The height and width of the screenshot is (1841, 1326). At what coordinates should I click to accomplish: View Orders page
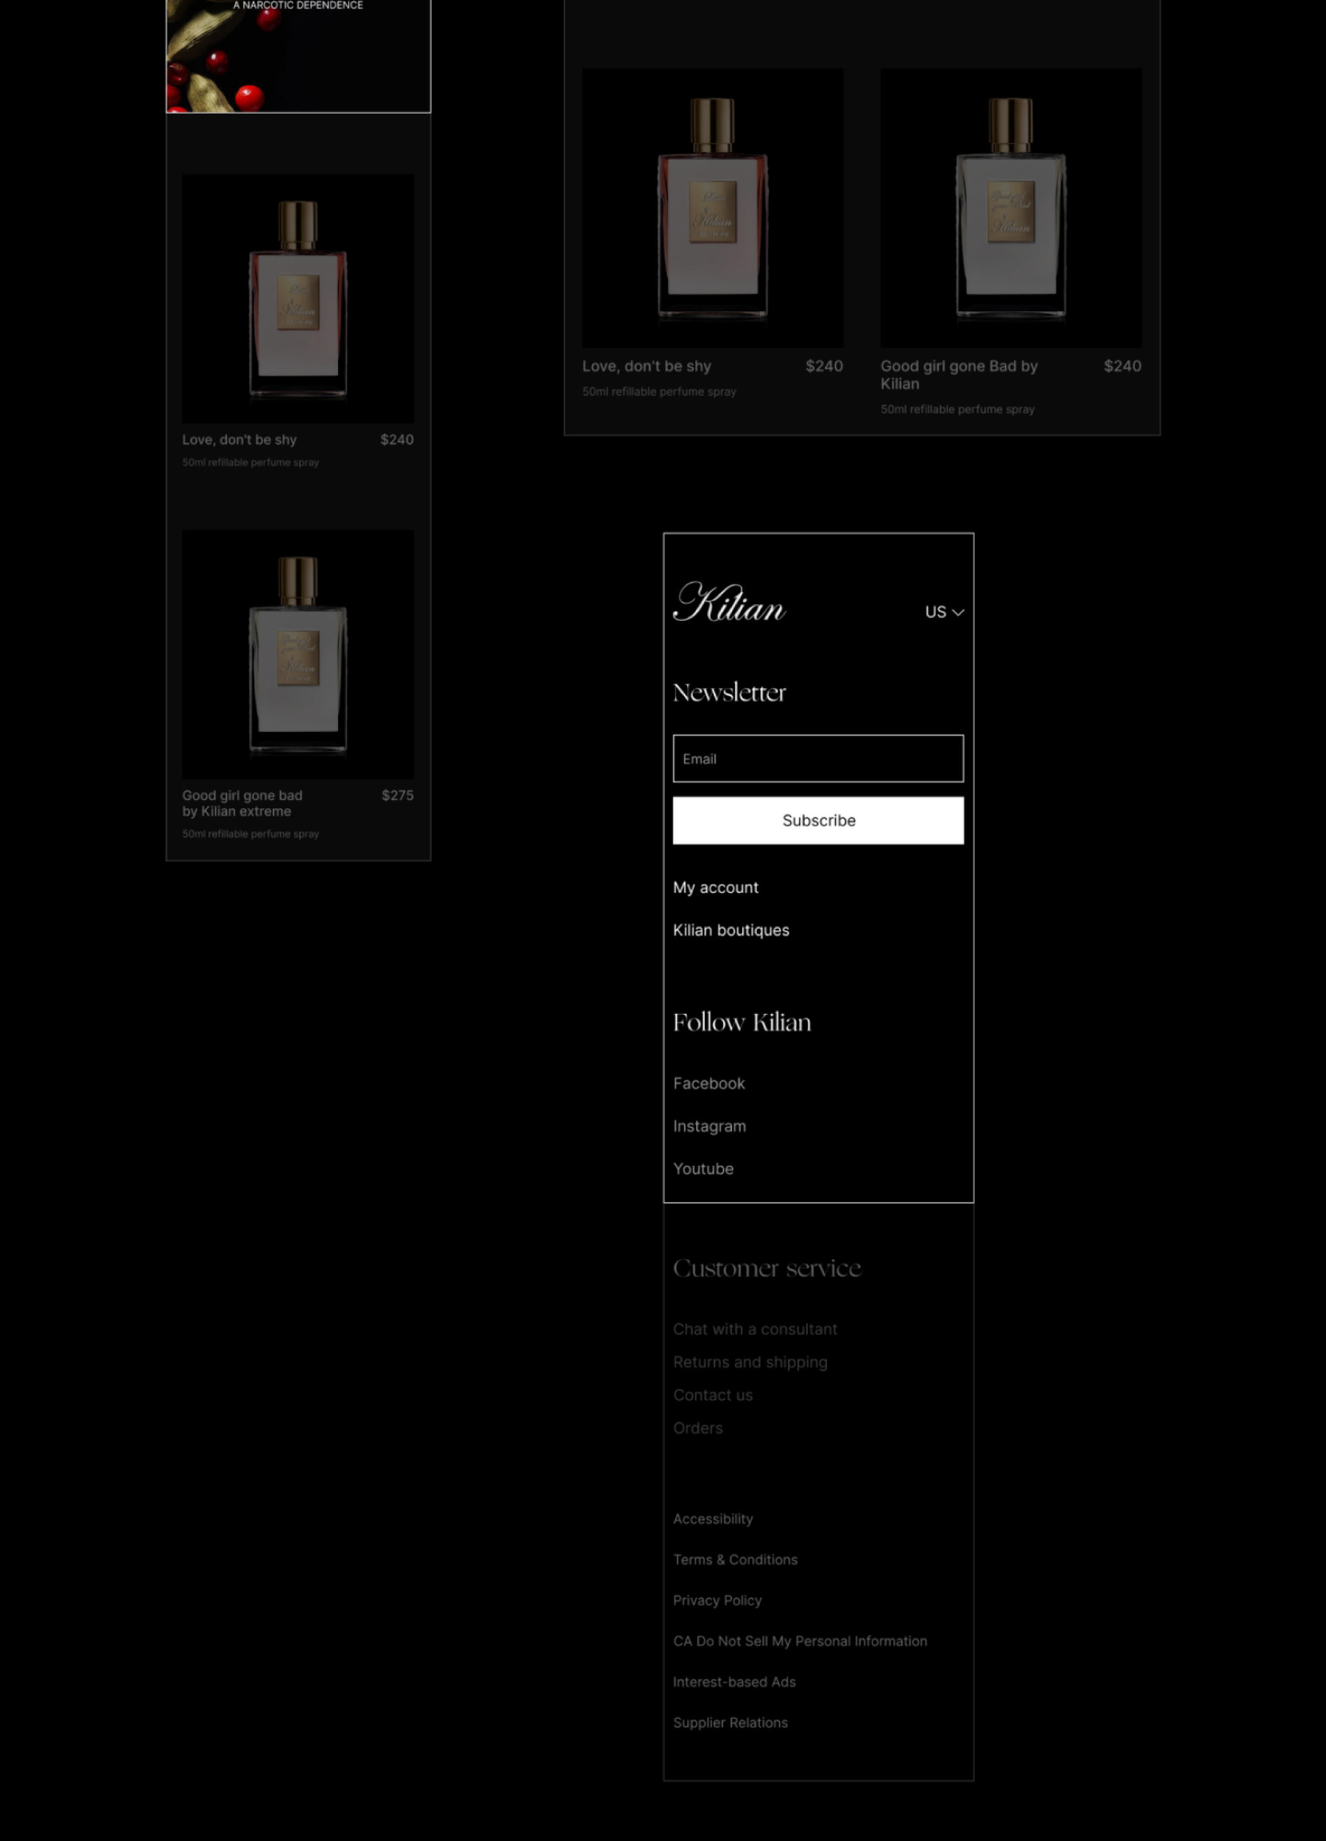[698, 1427]
